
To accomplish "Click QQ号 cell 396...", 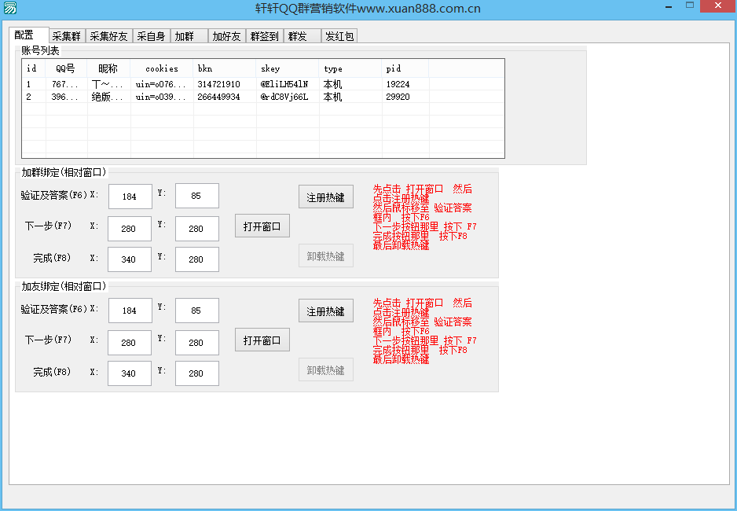I will point(65,97).
